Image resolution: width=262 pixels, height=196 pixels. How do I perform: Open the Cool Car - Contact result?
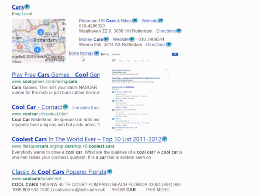tap(37, 107)
